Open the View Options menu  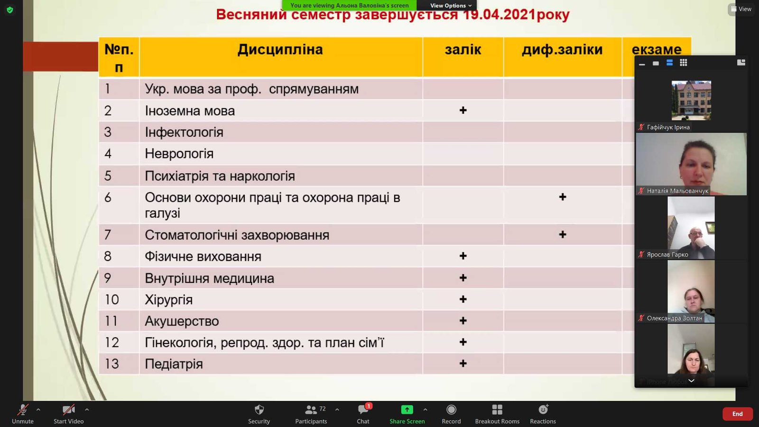coord(450,6)
